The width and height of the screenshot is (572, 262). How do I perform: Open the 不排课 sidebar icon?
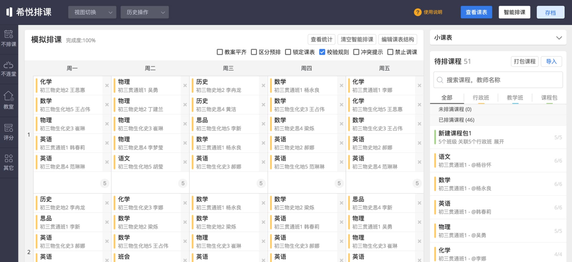click(9, 38)
